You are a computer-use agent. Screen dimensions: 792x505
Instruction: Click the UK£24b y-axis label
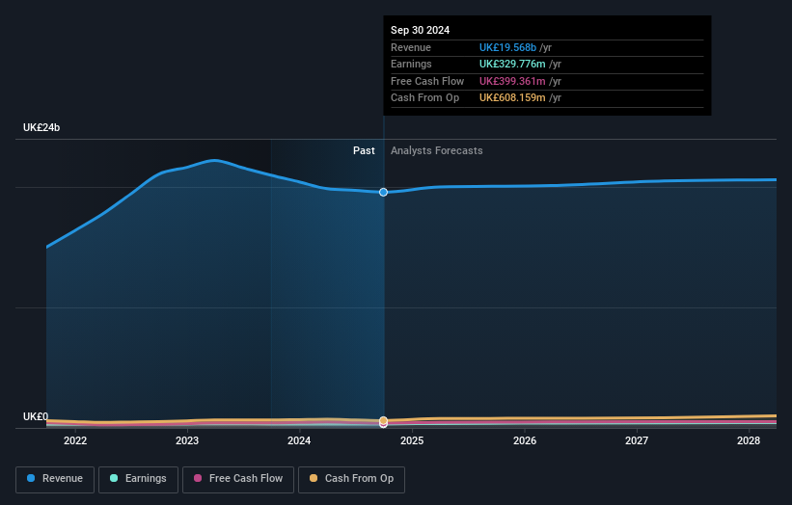[x=41, y=127]
